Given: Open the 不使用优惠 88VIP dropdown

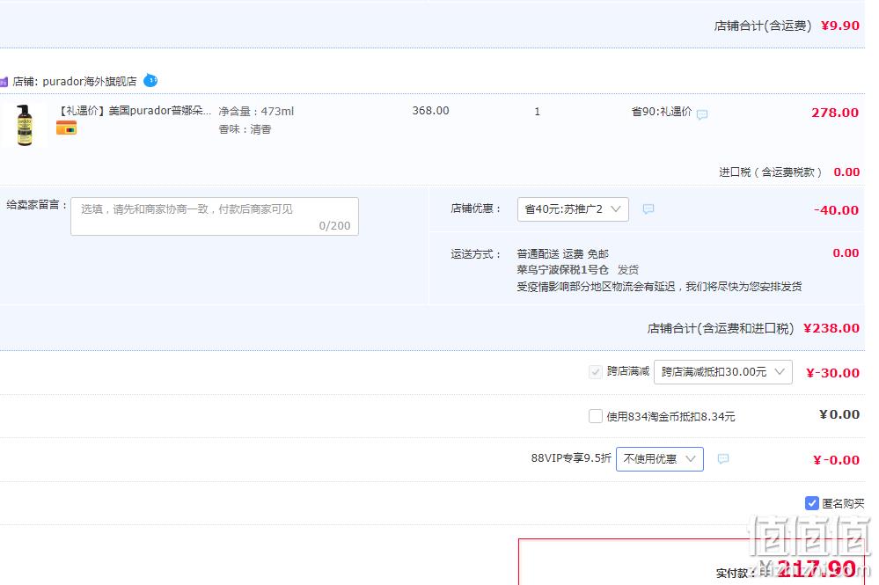Looking at the screenshot, I should click(x=659, y=459).
